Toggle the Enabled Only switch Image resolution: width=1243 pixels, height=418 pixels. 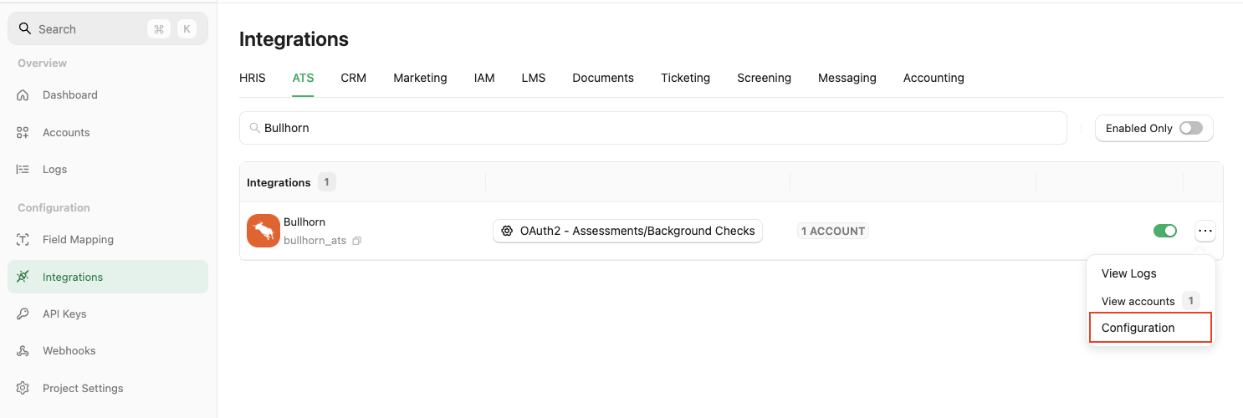click(x=1190, y=128)
